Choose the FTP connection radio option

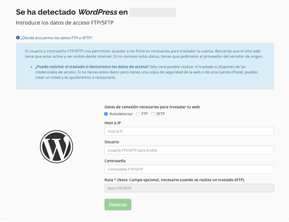coord(138,114)
